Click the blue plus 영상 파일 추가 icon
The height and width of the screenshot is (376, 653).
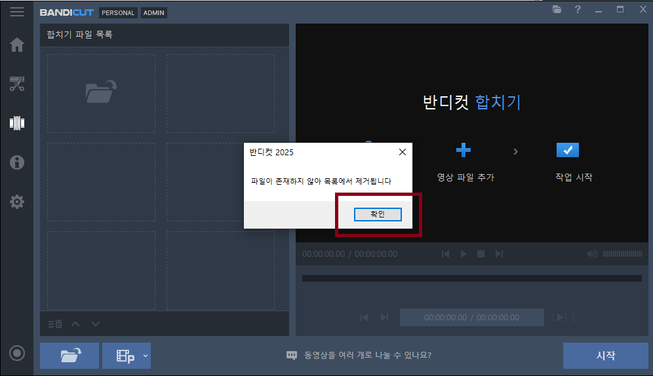(464, 151)
